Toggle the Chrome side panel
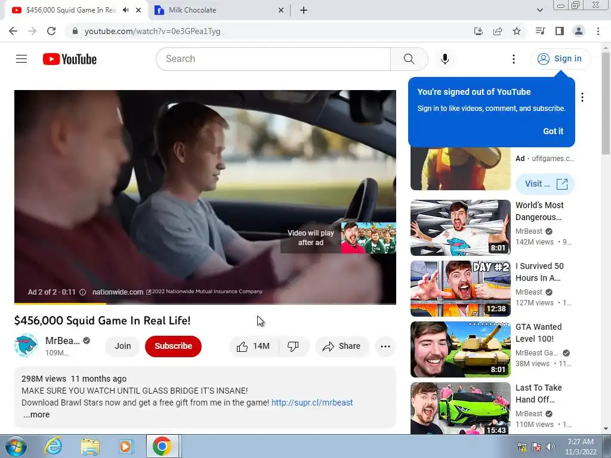The height and width of the screenshot is (458, 611). coord(560,31)
